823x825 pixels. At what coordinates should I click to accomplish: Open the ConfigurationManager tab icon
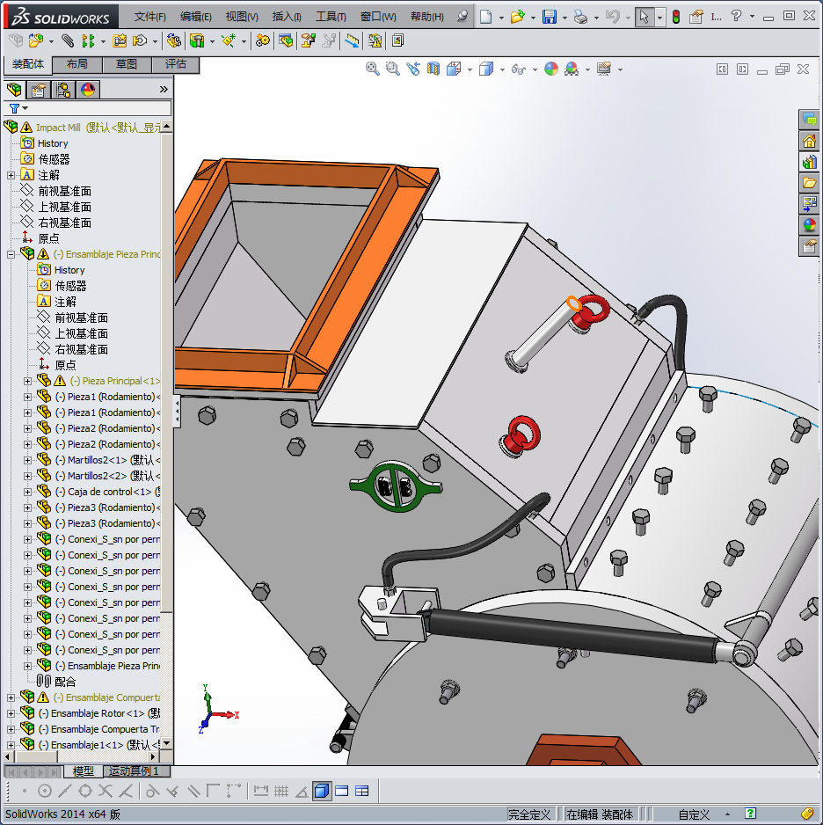point(62,90)
